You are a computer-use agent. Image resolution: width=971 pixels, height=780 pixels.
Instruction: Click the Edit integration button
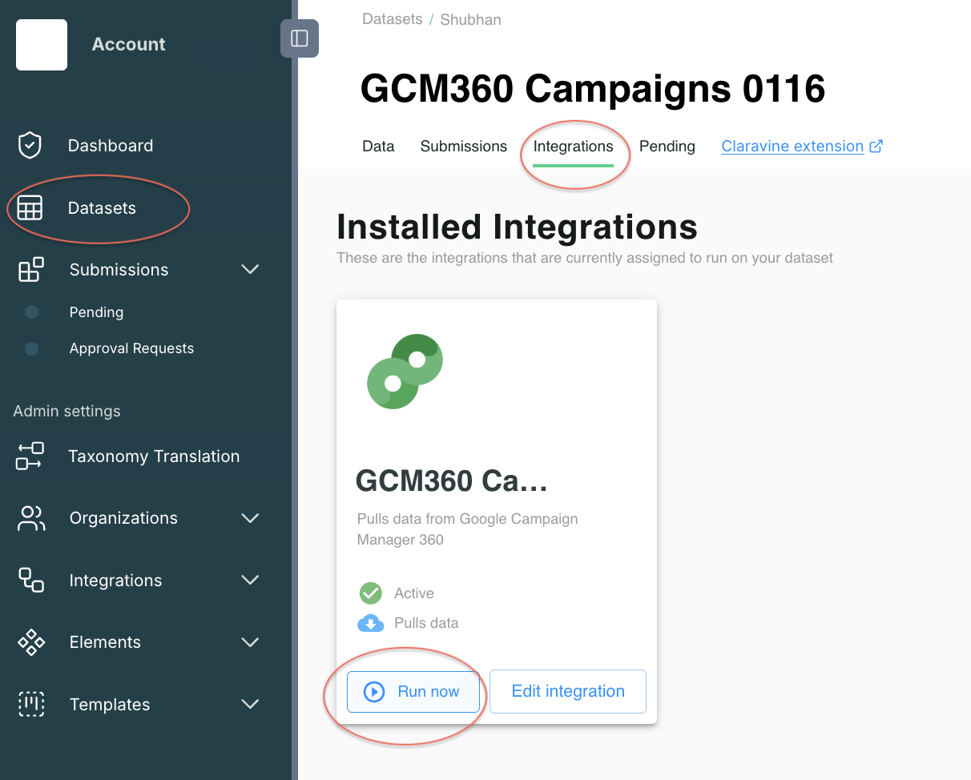pos(568,692)
